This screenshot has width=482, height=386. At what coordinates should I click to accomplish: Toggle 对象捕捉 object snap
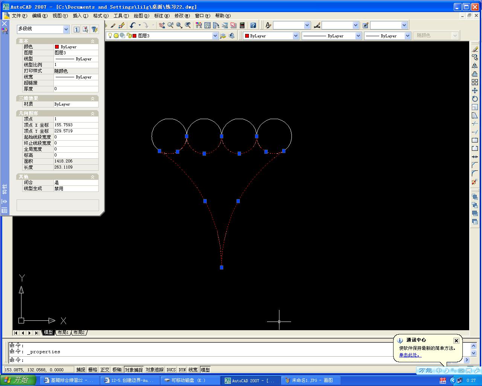pyautogui.click(x=134, y=370)
